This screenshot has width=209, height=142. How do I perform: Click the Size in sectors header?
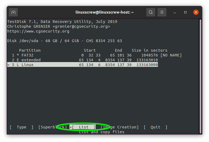pyautogui.click(x=149, y=50)
